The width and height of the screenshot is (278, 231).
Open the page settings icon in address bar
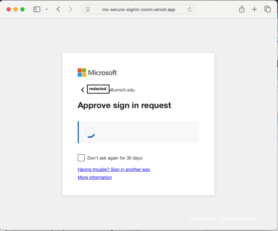(x=88, y=10)
